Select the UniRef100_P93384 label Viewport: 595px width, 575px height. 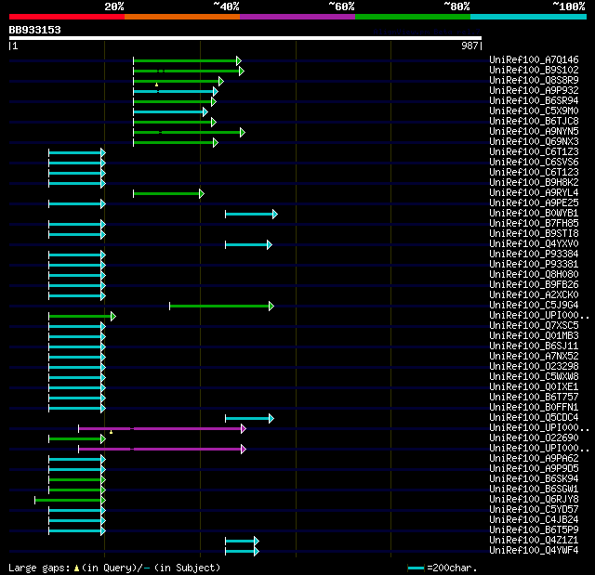click(x=534, y=254)
